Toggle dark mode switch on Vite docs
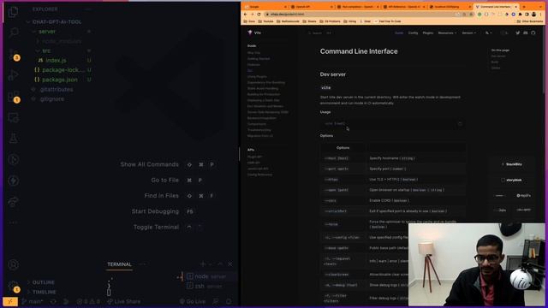This screenshot has width=548, height=308. 504,33
